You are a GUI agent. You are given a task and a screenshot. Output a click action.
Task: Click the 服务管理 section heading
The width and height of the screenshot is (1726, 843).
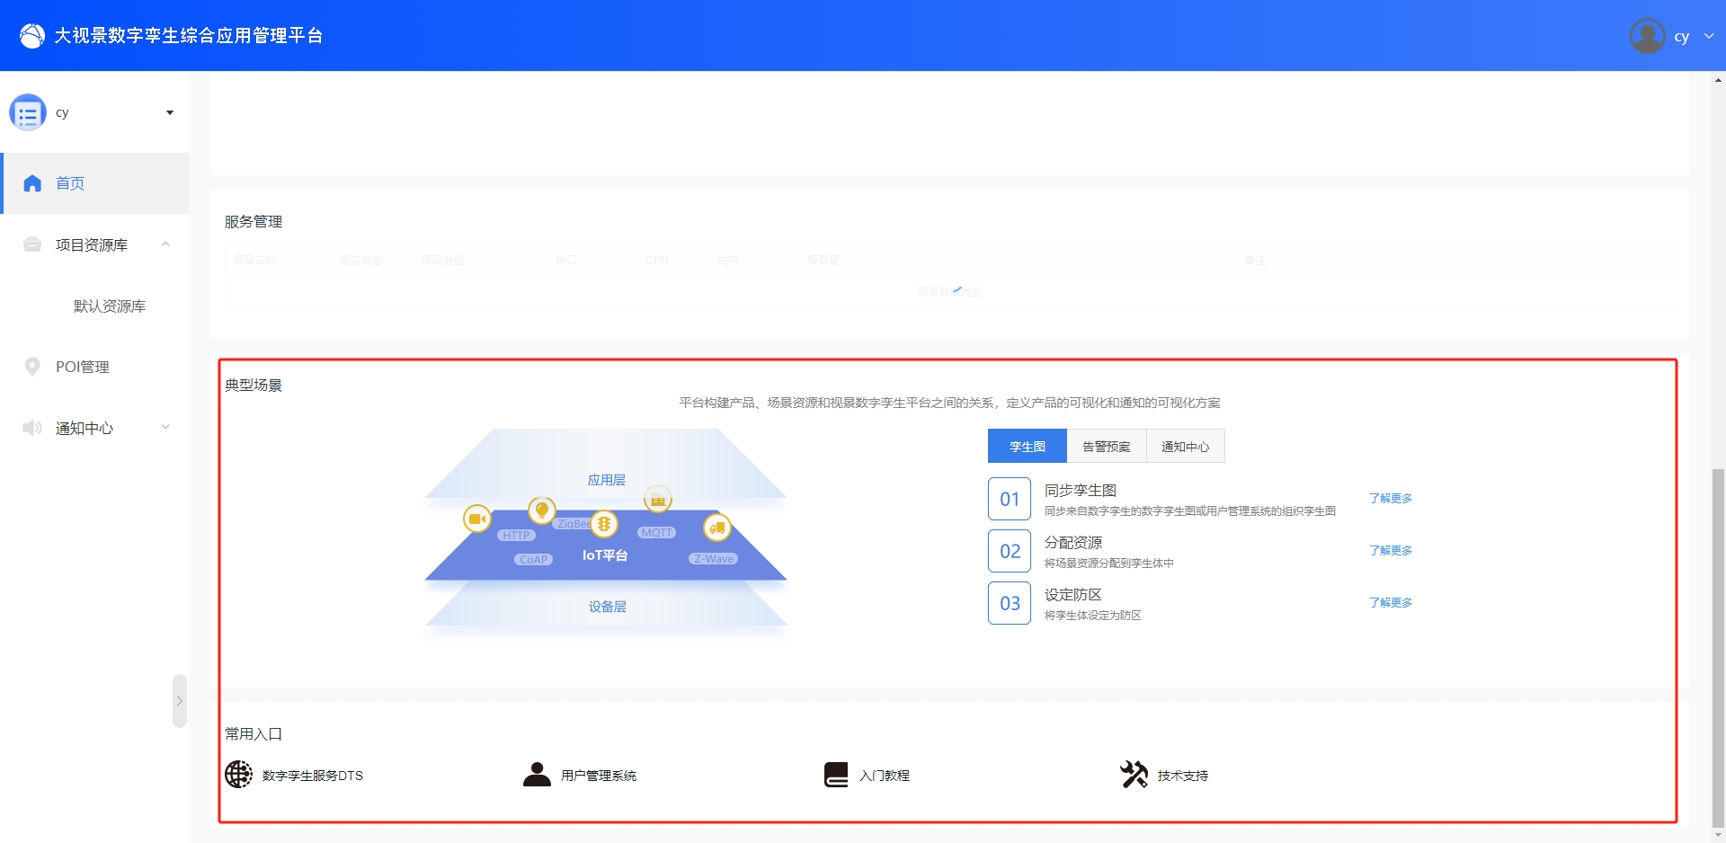[x=254, y=222]
